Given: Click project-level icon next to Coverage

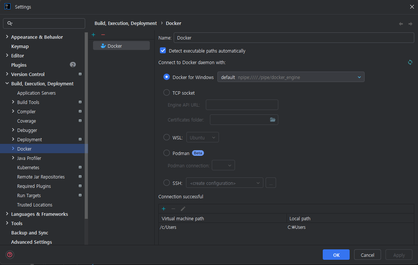Looking at the screenshot, I should pos(80,121).
